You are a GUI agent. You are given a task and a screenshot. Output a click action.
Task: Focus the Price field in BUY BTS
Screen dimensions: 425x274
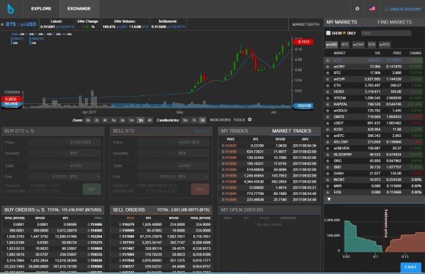coord(64,142)
